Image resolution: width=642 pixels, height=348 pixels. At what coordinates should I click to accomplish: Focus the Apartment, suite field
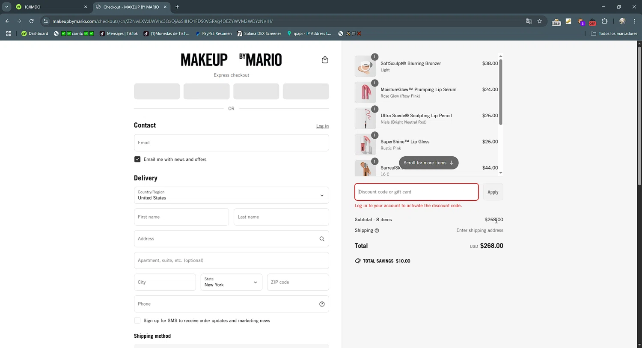pos(231,260)
